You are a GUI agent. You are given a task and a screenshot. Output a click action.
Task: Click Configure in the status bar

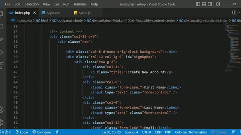[42, 132]
